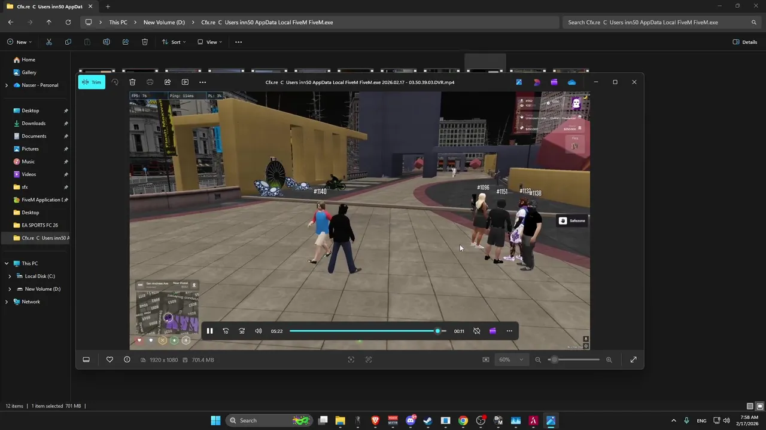This screenshot has width=766, height=430.
Task: Click the Copy icon in File Explorer
Action: [x=68, y=42]
